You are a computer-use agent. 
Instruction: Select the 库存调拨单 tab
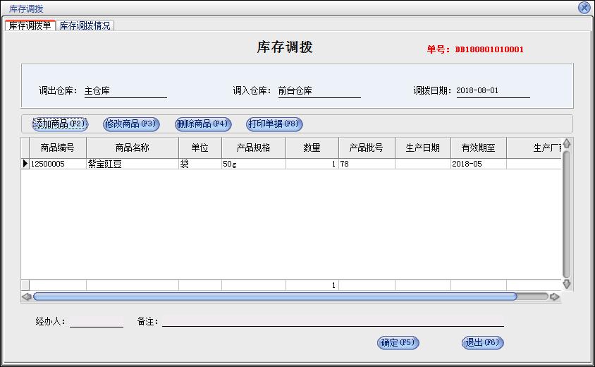[30, 25]
